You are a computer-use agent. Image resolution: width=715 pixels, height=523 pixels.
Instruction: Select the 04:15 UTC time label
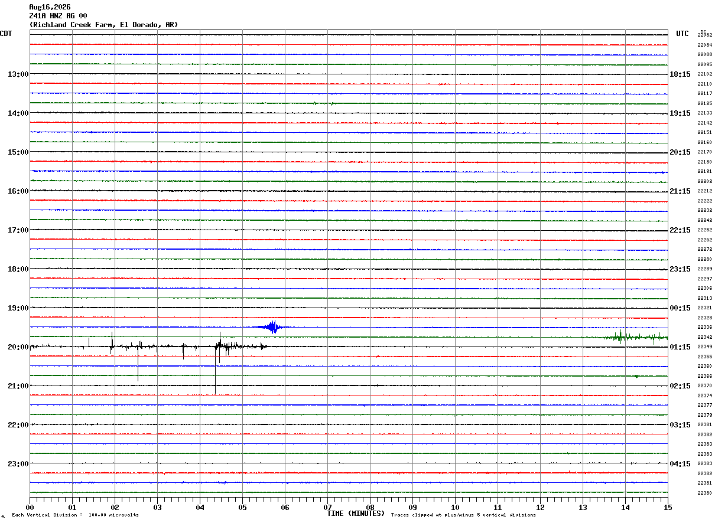tap(680, 464)
